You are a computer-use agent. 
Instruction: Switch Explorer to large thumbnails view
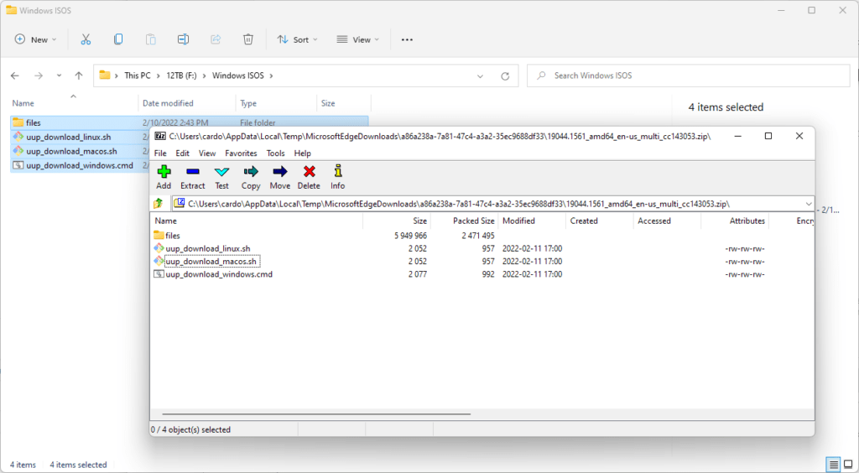[847, 465]
